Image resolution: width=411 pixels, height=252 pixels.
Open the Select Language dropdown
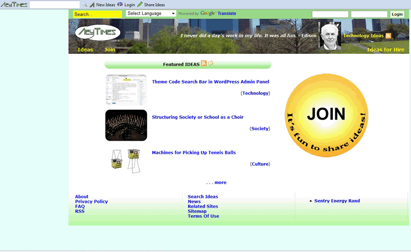pyautogui.click(x=151, y=13)
